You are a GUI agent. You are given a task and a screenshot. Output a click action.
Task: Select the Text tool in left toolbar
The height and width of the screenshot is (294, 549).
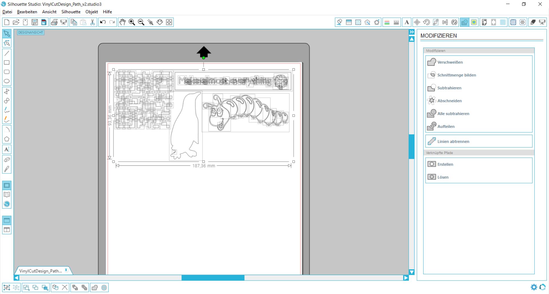(x=7, y=149)
